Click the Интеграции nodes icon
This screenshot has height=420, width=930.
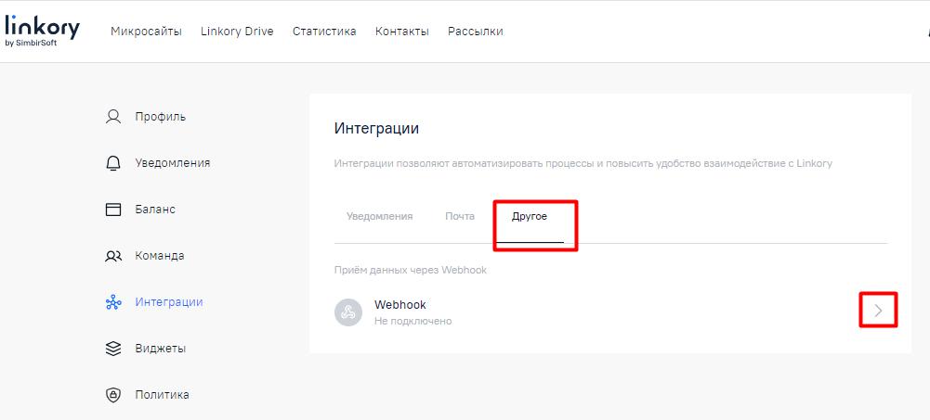pyautogui.click(x=112, y=302)
